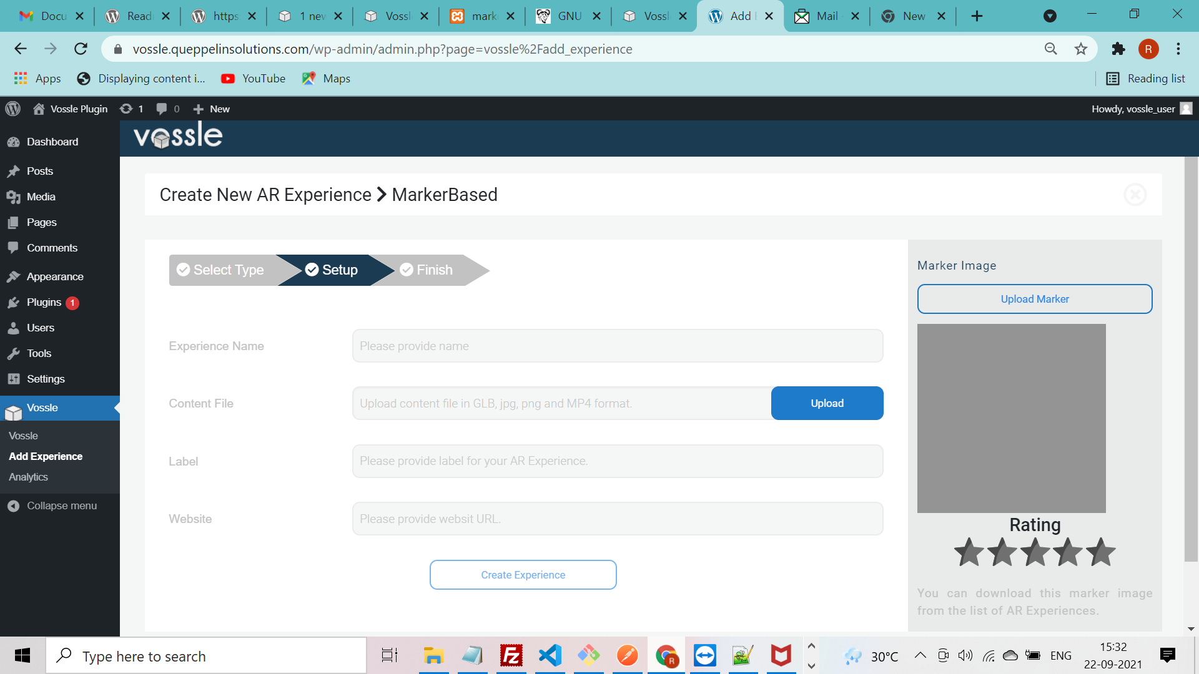This screenshot has height=674, width=1199.
Task: Open a new browser tab
Action: [x=977, y=16]
